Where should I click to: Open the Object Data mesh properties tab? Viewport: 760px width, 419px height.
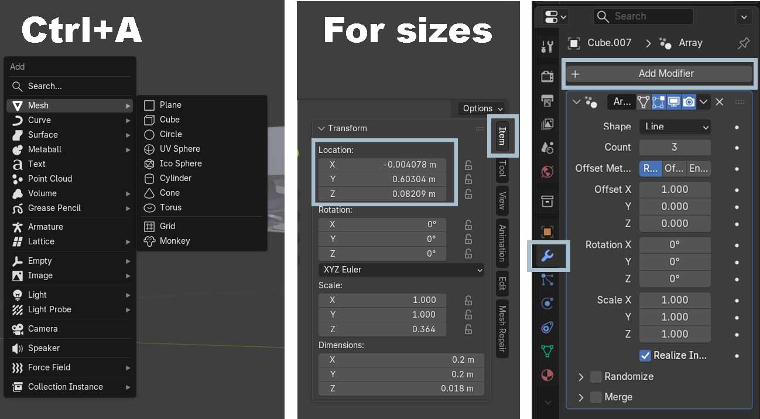(547, 351)
